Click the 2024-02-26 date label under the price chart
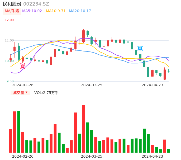 click(23, 85)
